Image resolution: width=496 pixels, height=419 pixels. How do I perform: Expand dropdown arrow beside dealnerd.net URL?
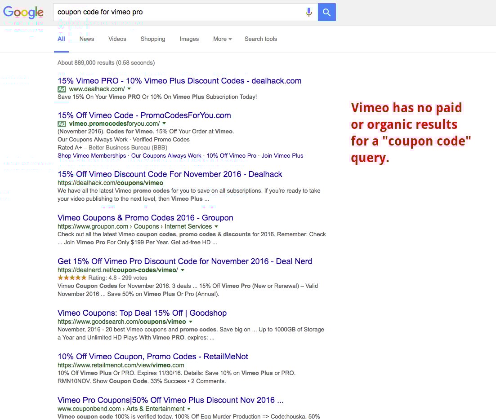tap(183, 270)
